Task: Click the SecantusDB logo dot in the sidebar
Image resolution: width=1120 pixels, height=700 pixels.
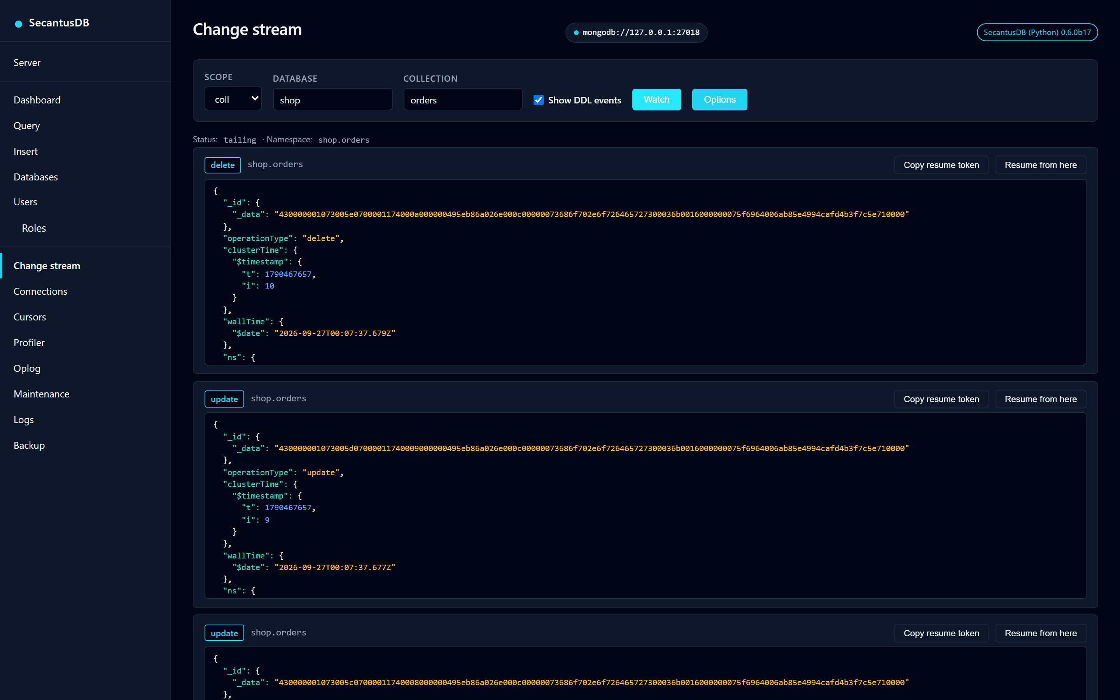Action: [19, 24]
